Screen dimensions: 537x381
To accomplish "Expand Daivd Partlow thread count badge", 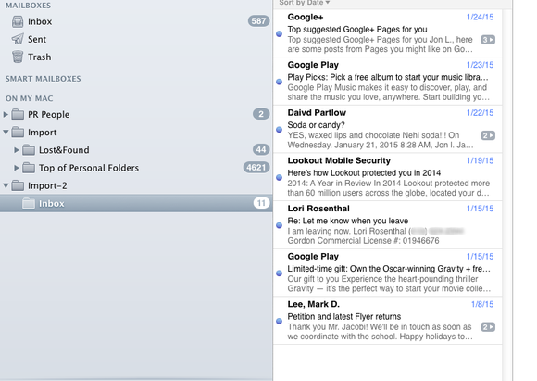I will coord(488,135).
